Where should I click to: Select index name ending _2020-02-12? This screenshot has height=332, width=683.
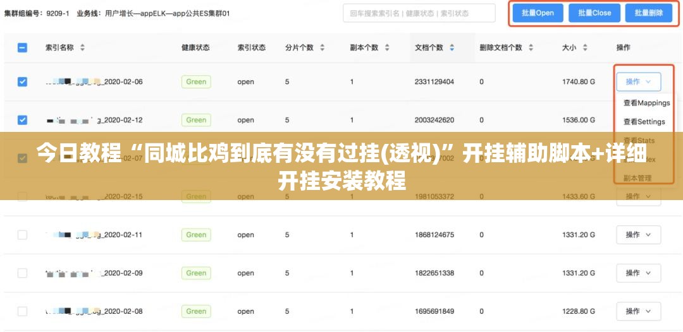(x=94, y=120)
